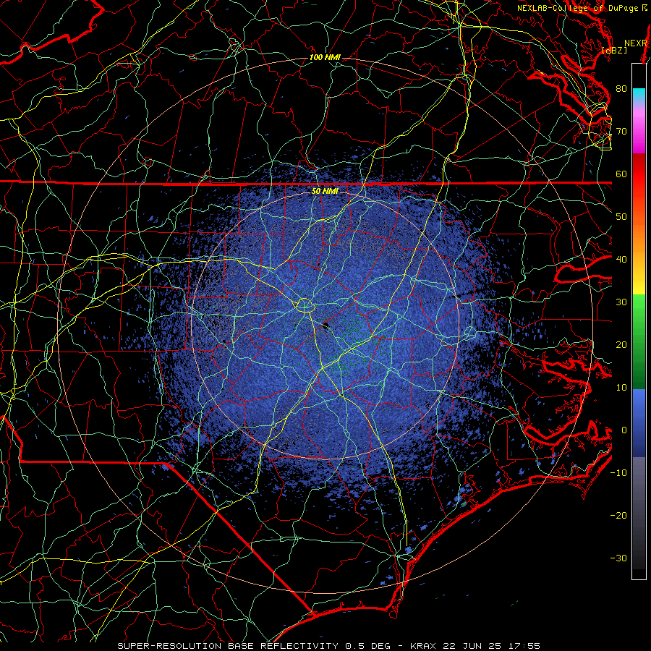Click the "0.5 DEG" elevation angle in the caption
This screenshot has height=651, width=651.
(367, 646)
